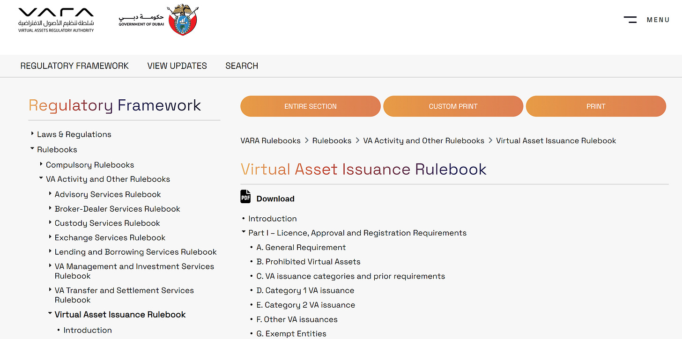Viewport: 682px width, 339px height.
Task: Expand Advisory Services Rulebook arrow
Action: [x=50, y=194]
